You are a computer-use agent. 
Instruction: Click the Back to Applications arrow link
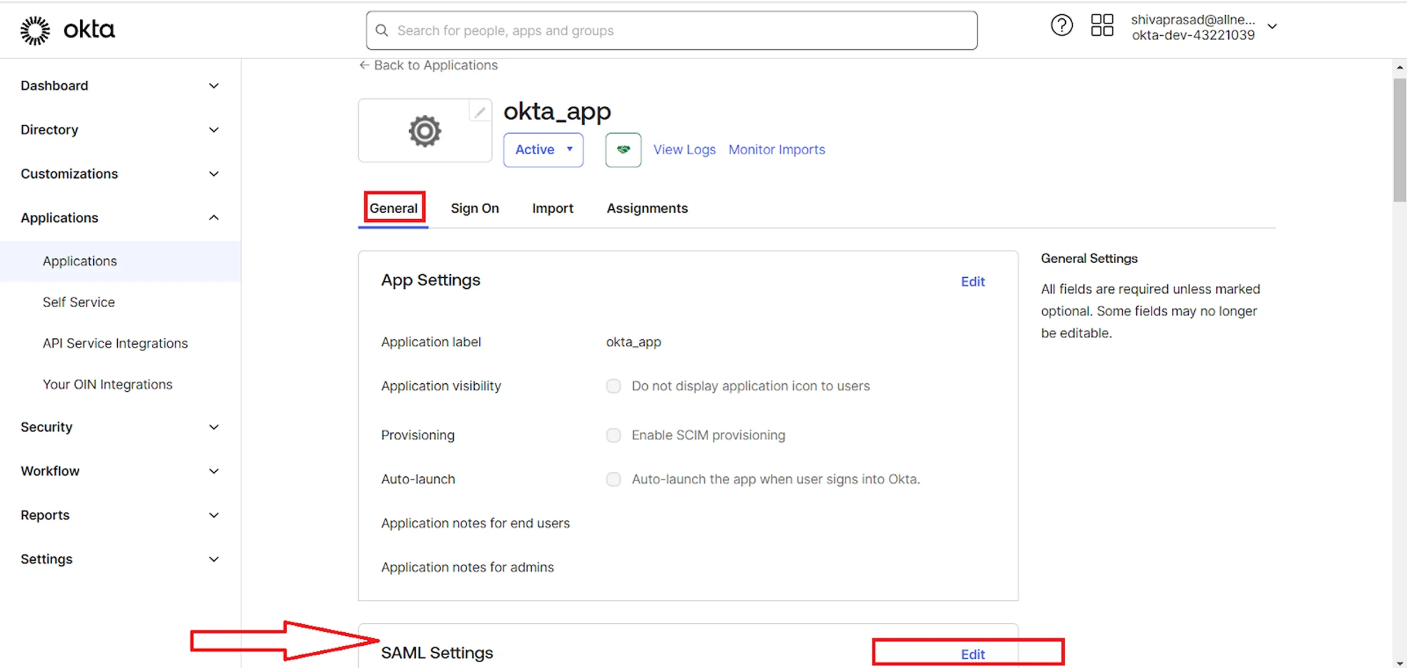(x=428, y=65)
